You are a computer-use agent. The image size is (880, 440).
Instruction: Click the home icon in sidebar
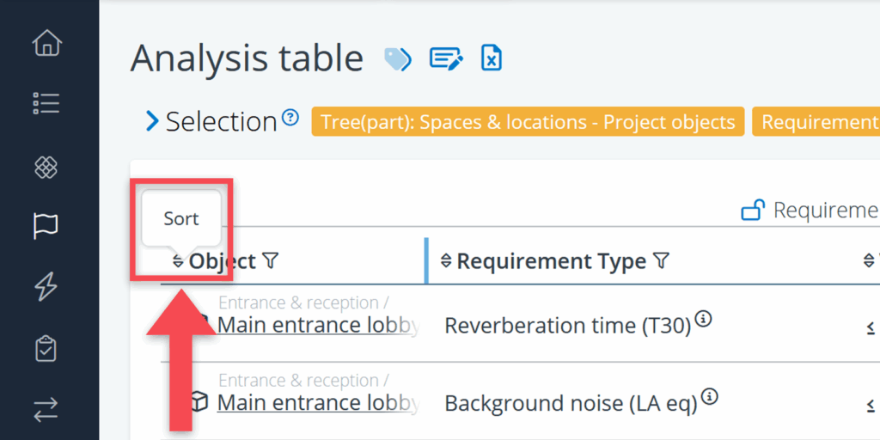click(x=46, y=43)
